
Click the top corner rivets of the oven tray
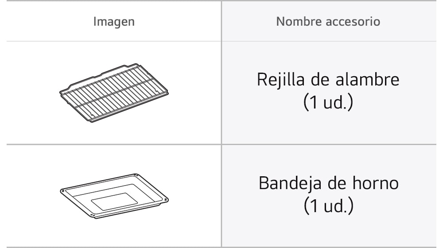[x=136, y=175]
